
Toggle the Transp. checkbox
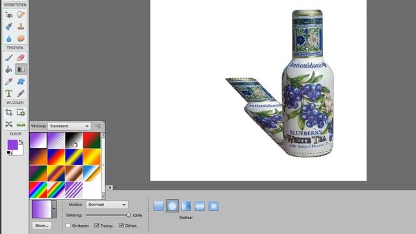click(97, 226)
